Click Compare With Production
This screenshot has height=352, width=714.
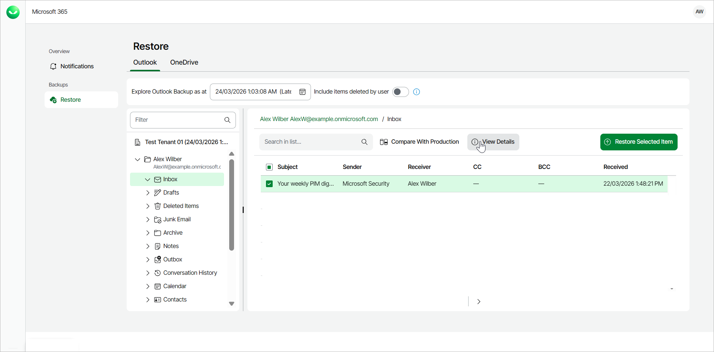pyautogui.click(x=419, y=142)
